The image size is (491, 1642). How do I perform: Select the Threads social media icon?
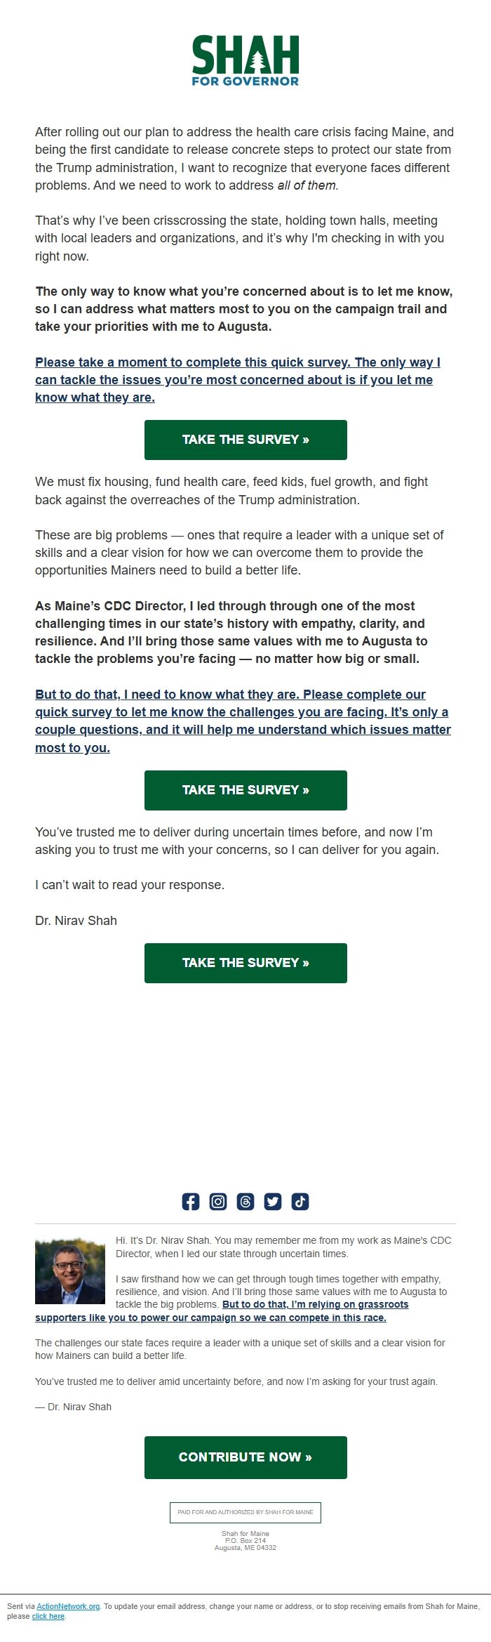[245, 1201]
